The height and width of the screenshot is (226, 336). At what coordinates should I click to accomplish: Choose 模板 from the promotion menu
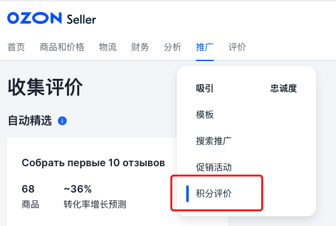point(205,115)
